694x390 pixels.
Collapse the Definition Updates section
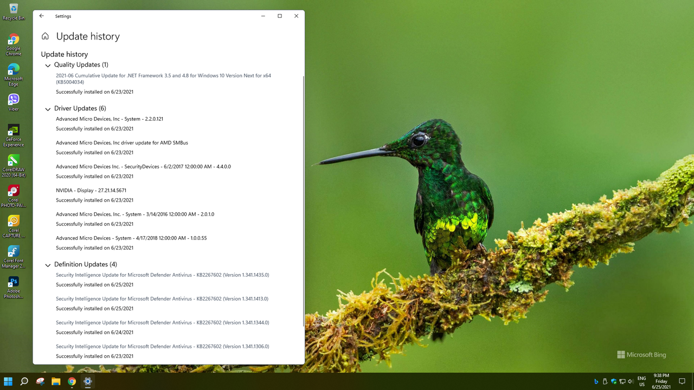coord(48,265)
